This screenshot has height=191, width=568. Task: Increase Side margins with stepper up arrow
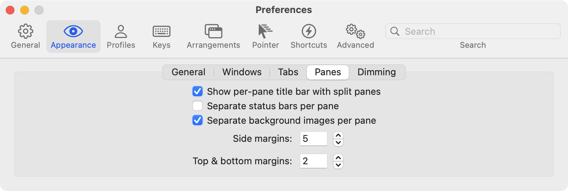pyautogui.click(x=338, y=135)
